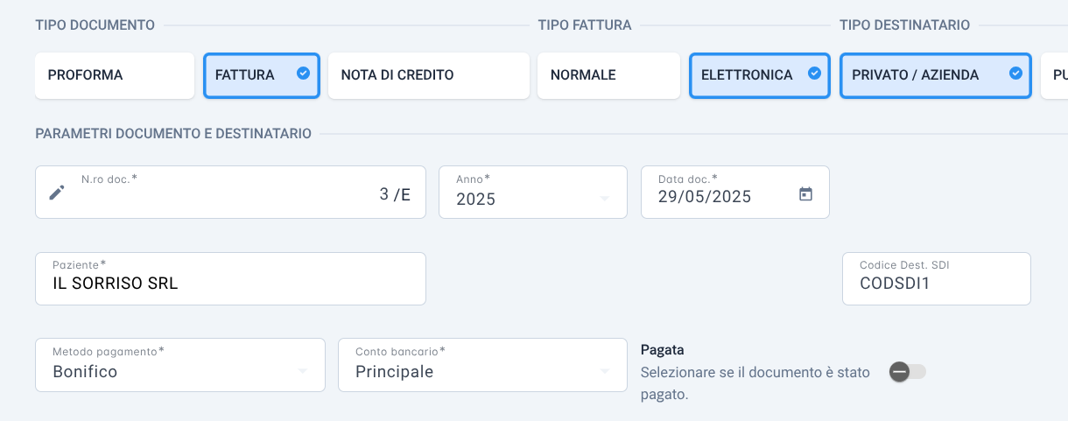This screenshot has height=421, width=1068.
Task: Select PRIVATO / AZIENDA recipient type
Action: pos(936,75)
